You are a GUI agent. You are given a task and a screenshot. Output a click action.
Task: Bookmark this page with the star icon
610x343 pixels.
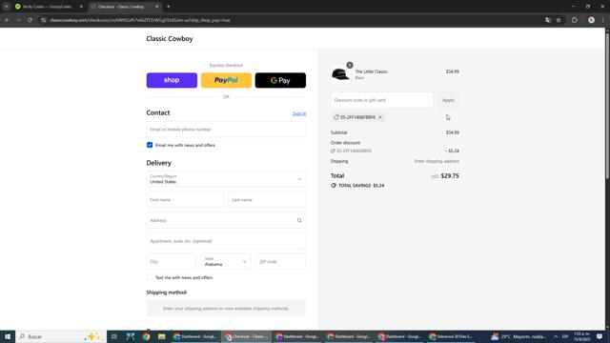(559, 20)
